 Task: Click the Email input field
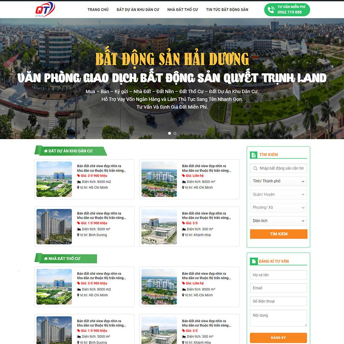click(278, 288)
